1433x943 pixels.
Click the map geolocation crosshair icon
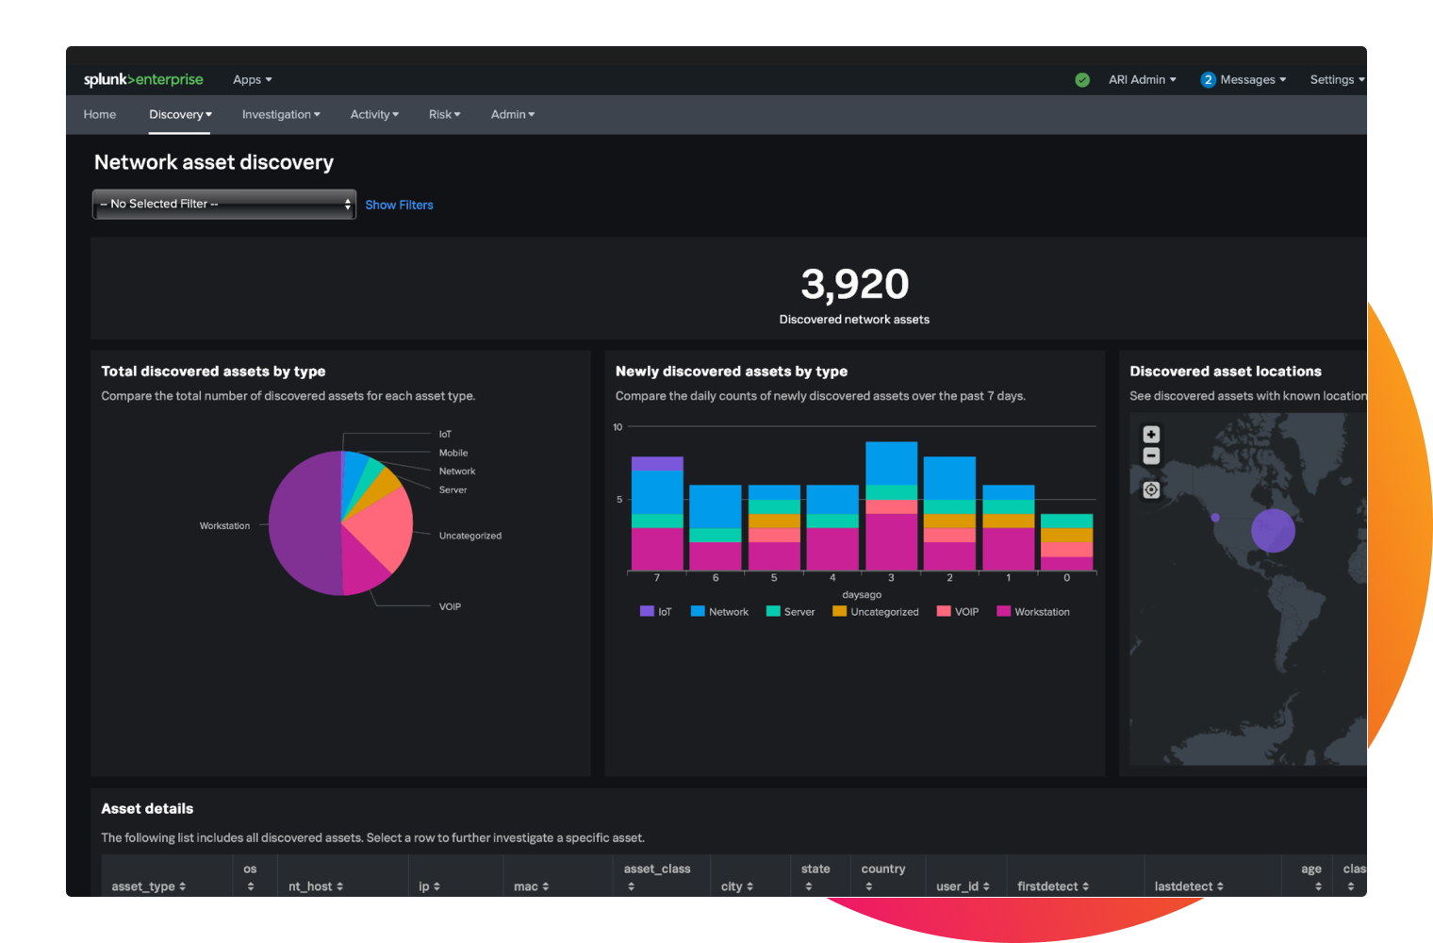(x=1150, y=489)
